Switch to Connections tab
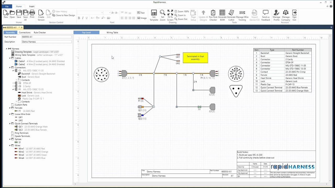 (x=25, y=32)
